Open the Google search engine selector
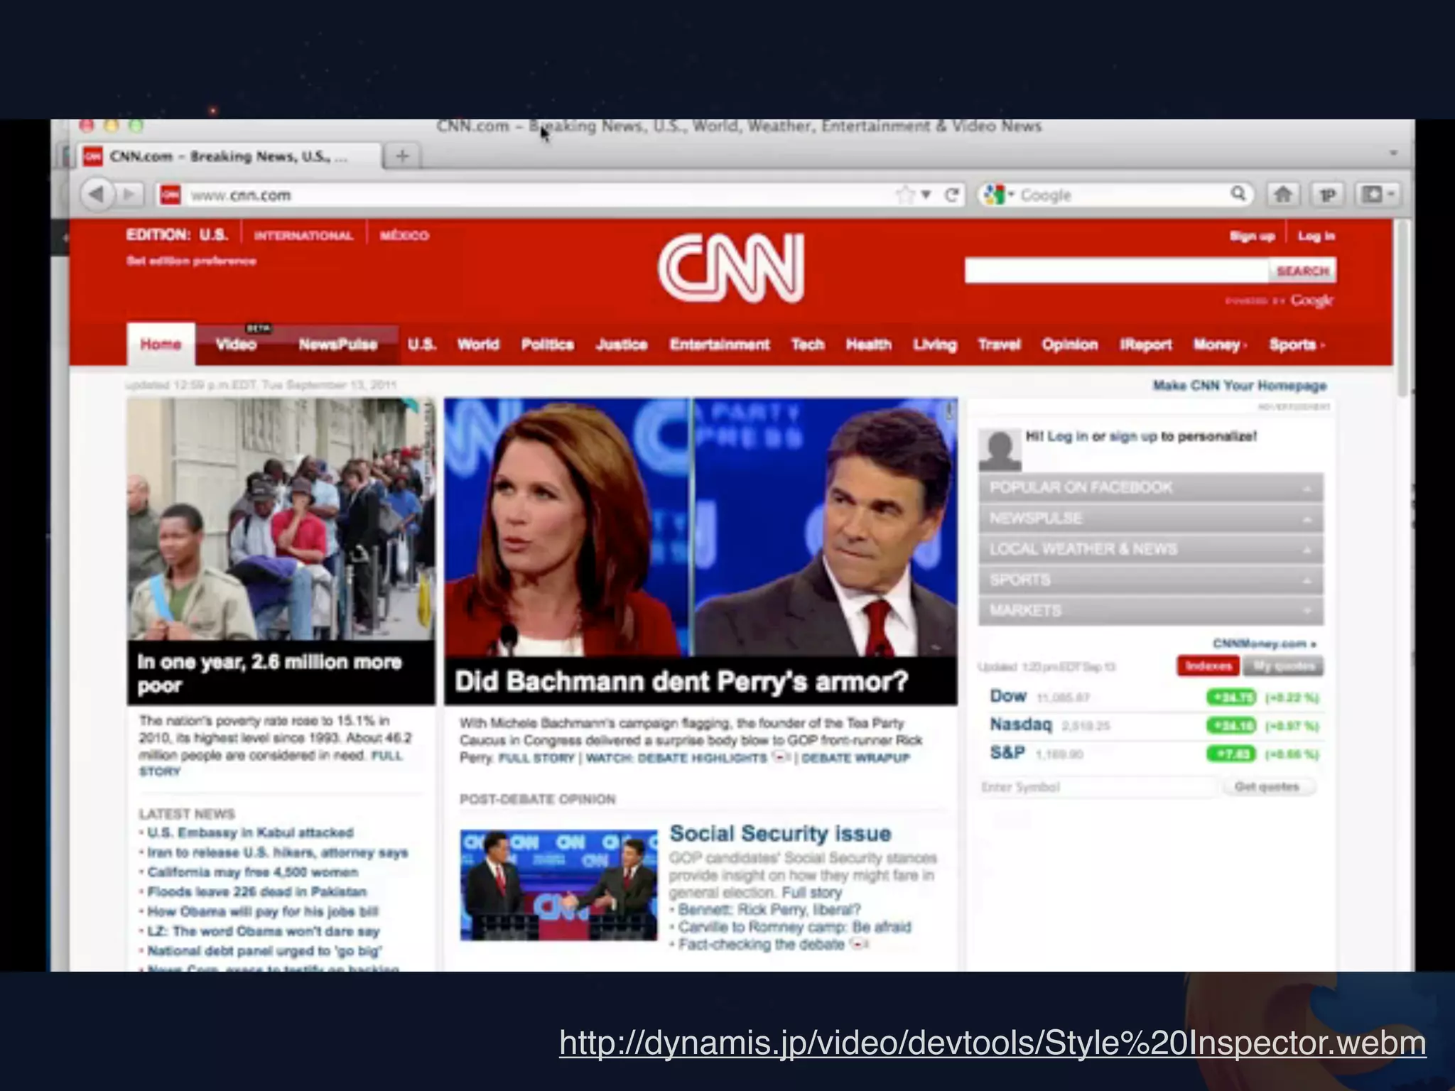1455x1091 pixels. [998, 195]
